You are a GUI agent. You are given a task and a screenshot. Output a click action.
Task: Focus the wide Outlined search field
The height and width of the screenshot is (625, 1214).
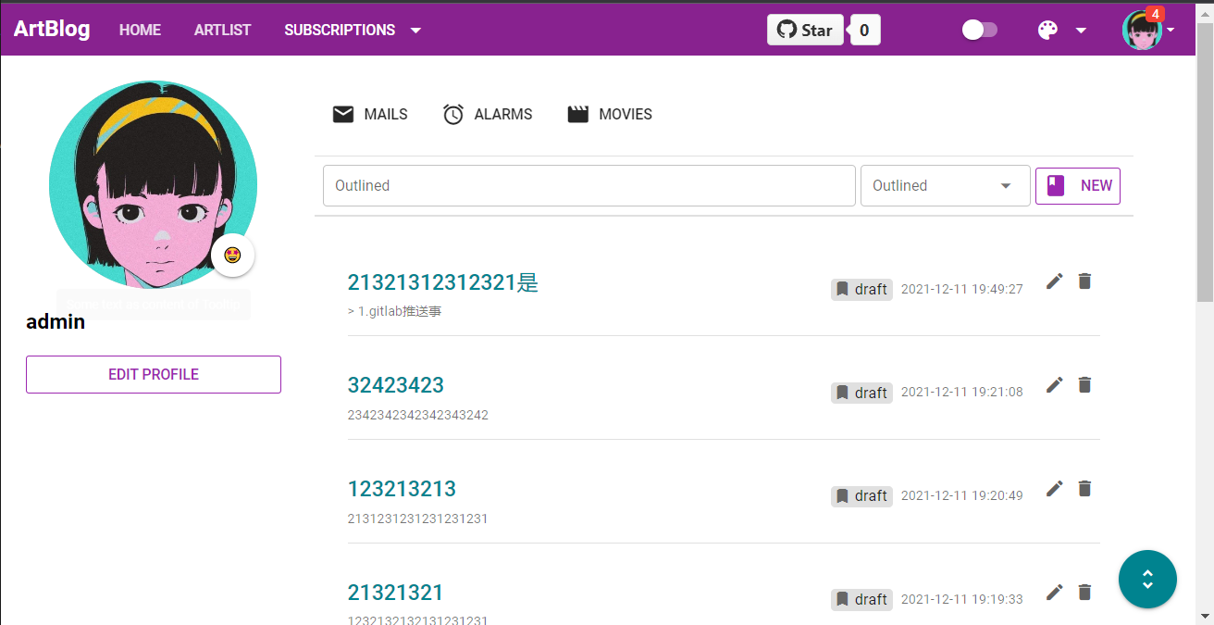click(x=589, y=185)
